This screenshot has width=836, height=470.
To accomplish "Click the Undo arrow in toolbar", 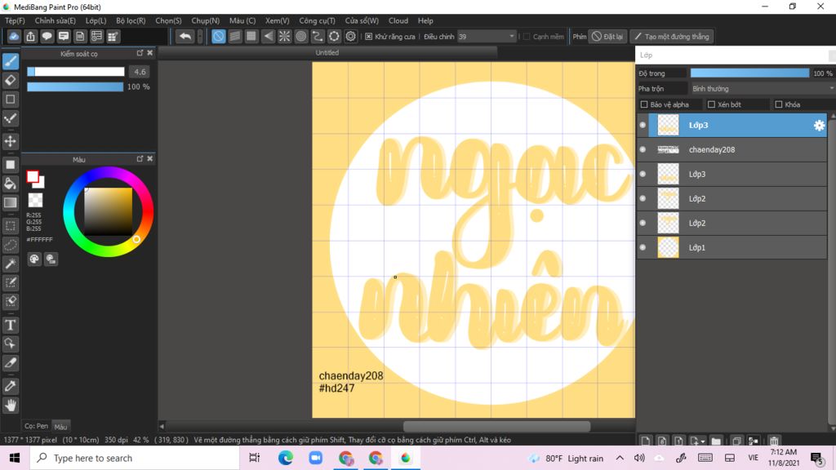I will click(185, 36).
